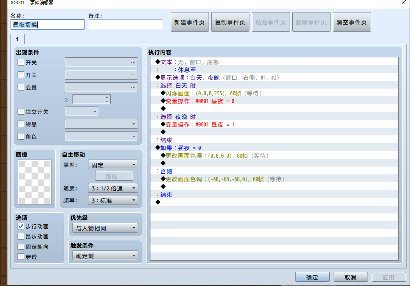Select the 如果：昼夜 = 0 command
Image resolution: width=410 pixels, height=286 pixels.
click(274, 148)
